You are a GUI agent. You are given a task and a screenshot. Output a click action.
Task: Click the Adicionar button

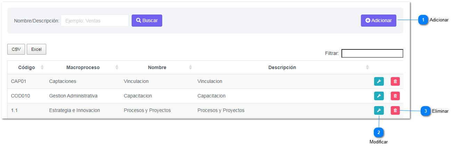(379, 20)
